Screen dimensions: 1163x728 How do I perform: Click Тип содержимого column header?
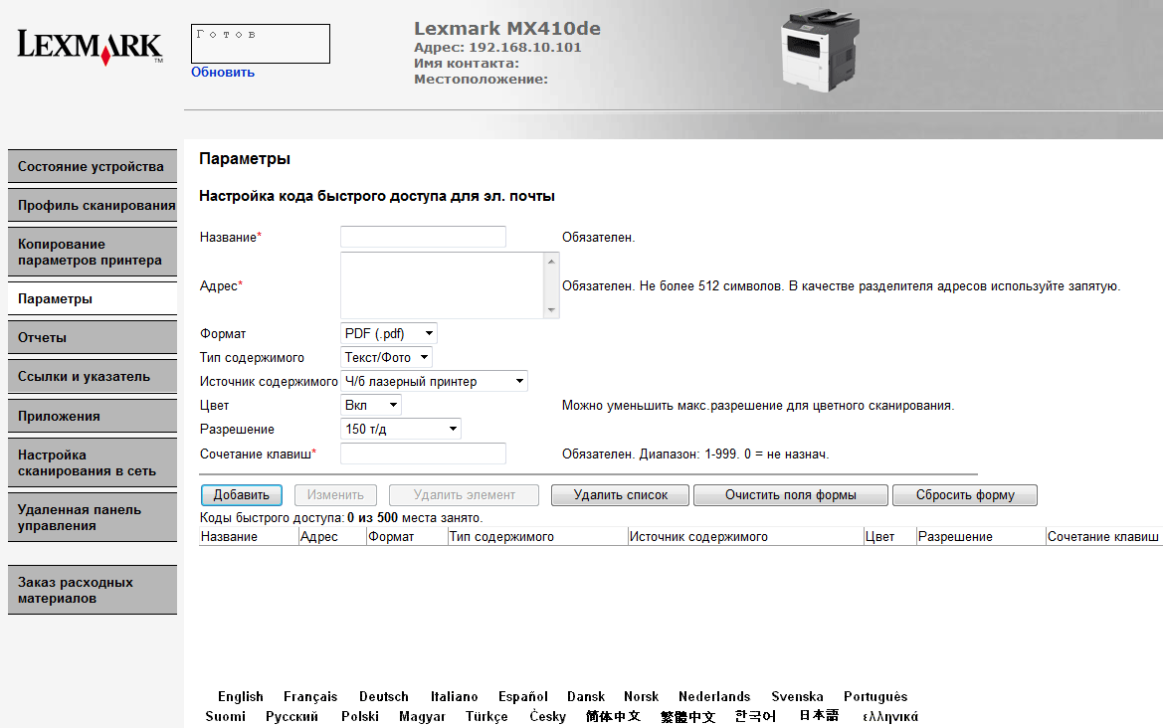pyautogui.click(x=501, y=537)
